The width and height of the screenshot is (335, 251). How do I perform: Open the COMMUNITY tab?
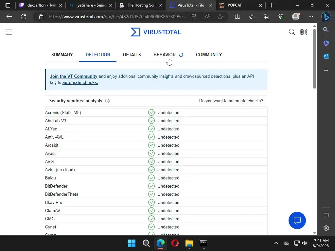[209, 55]
